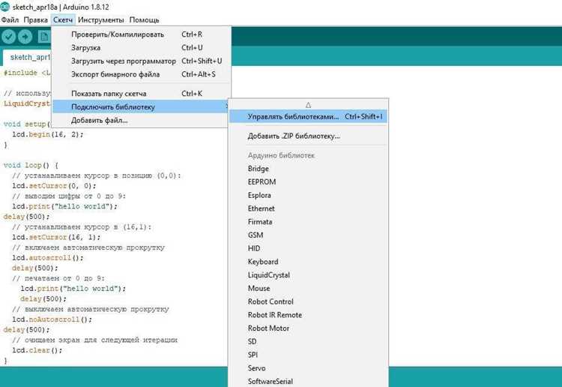Image resolution: width=562 pixels, height=387 pixels.
Task: Include the LiquidCrystal library
Action: (x=308, y=275)
